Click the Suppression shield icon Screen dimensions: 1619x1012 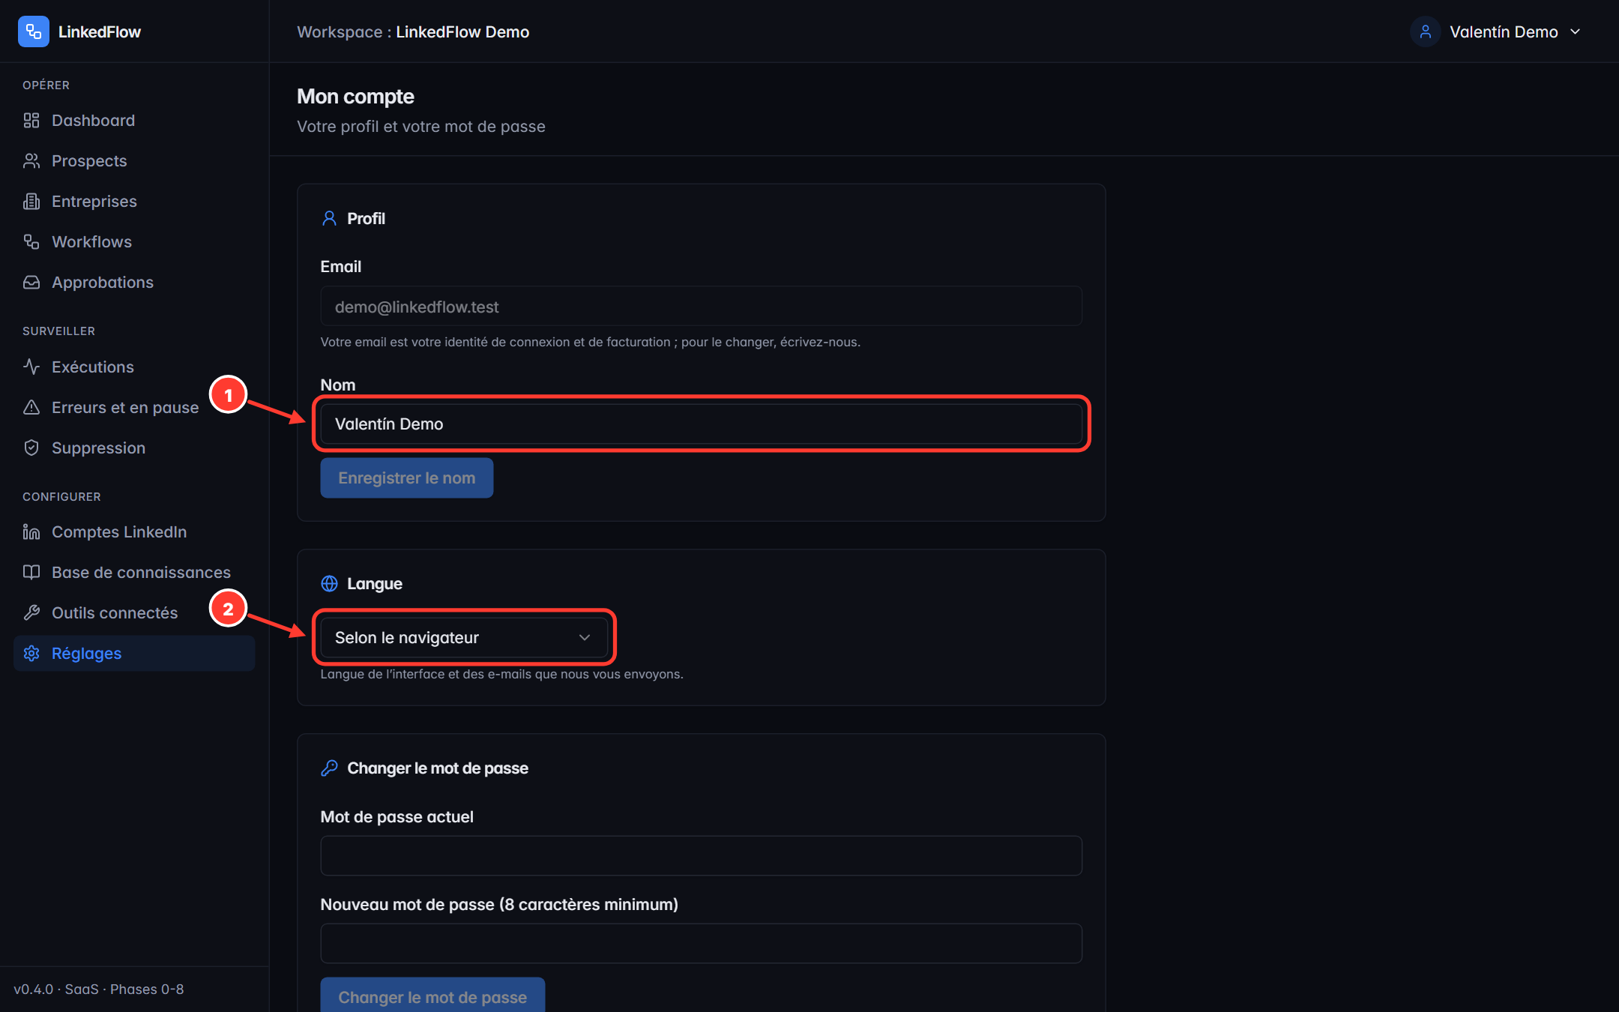tap(31, 448)
